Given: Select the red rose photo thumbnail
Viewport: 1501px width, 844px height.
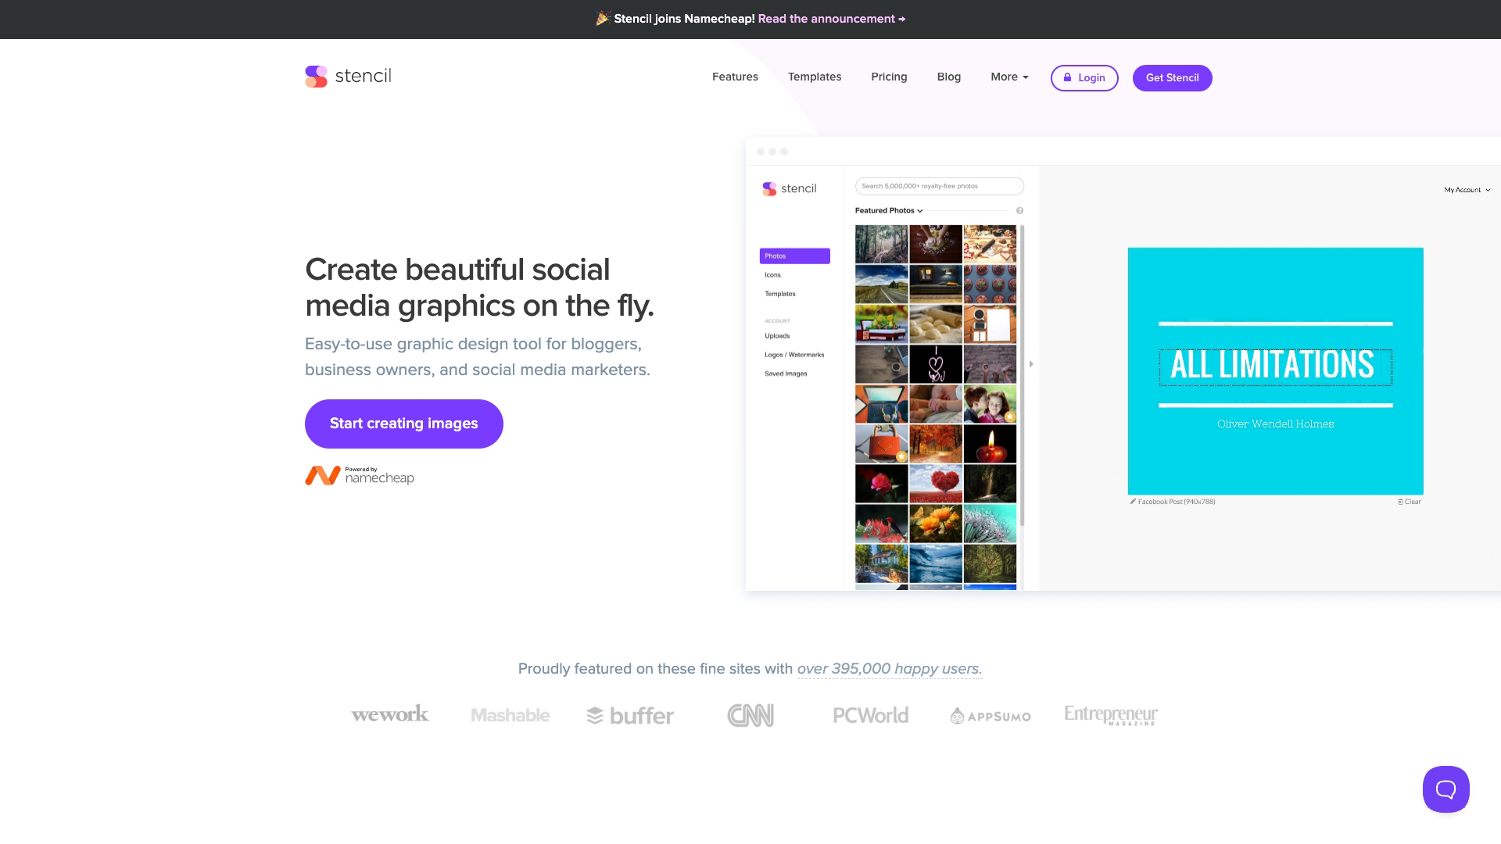Looking at the screenshot, I should [881, 484].
